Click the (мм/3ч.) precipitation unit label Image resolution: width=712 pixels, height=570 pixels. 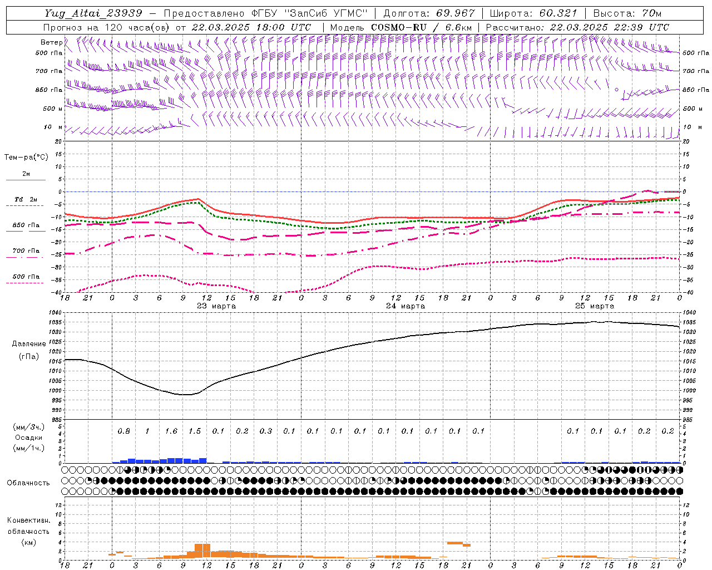point(29,427)
